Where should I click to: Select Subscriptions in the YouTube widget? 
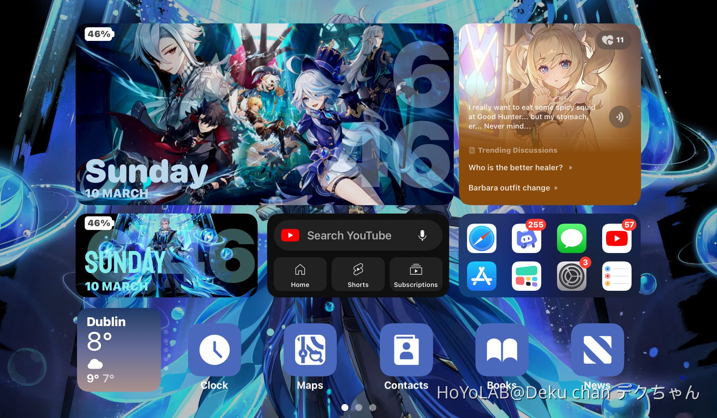(416, 274)
